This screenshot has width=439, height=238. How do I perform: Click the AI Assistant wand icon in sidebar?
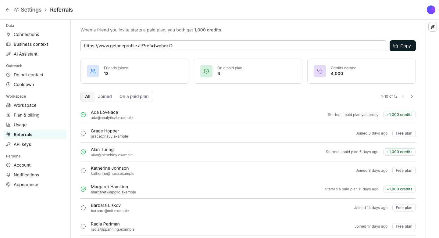(x=9, y=54)
